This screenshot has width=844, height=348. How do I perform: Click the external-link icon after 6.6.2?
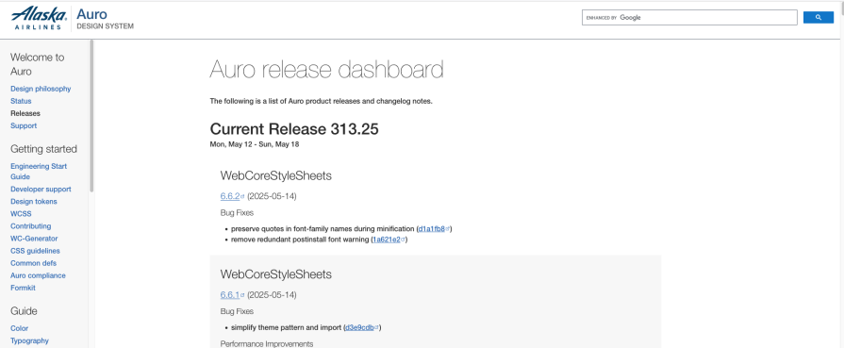[242, 196]
